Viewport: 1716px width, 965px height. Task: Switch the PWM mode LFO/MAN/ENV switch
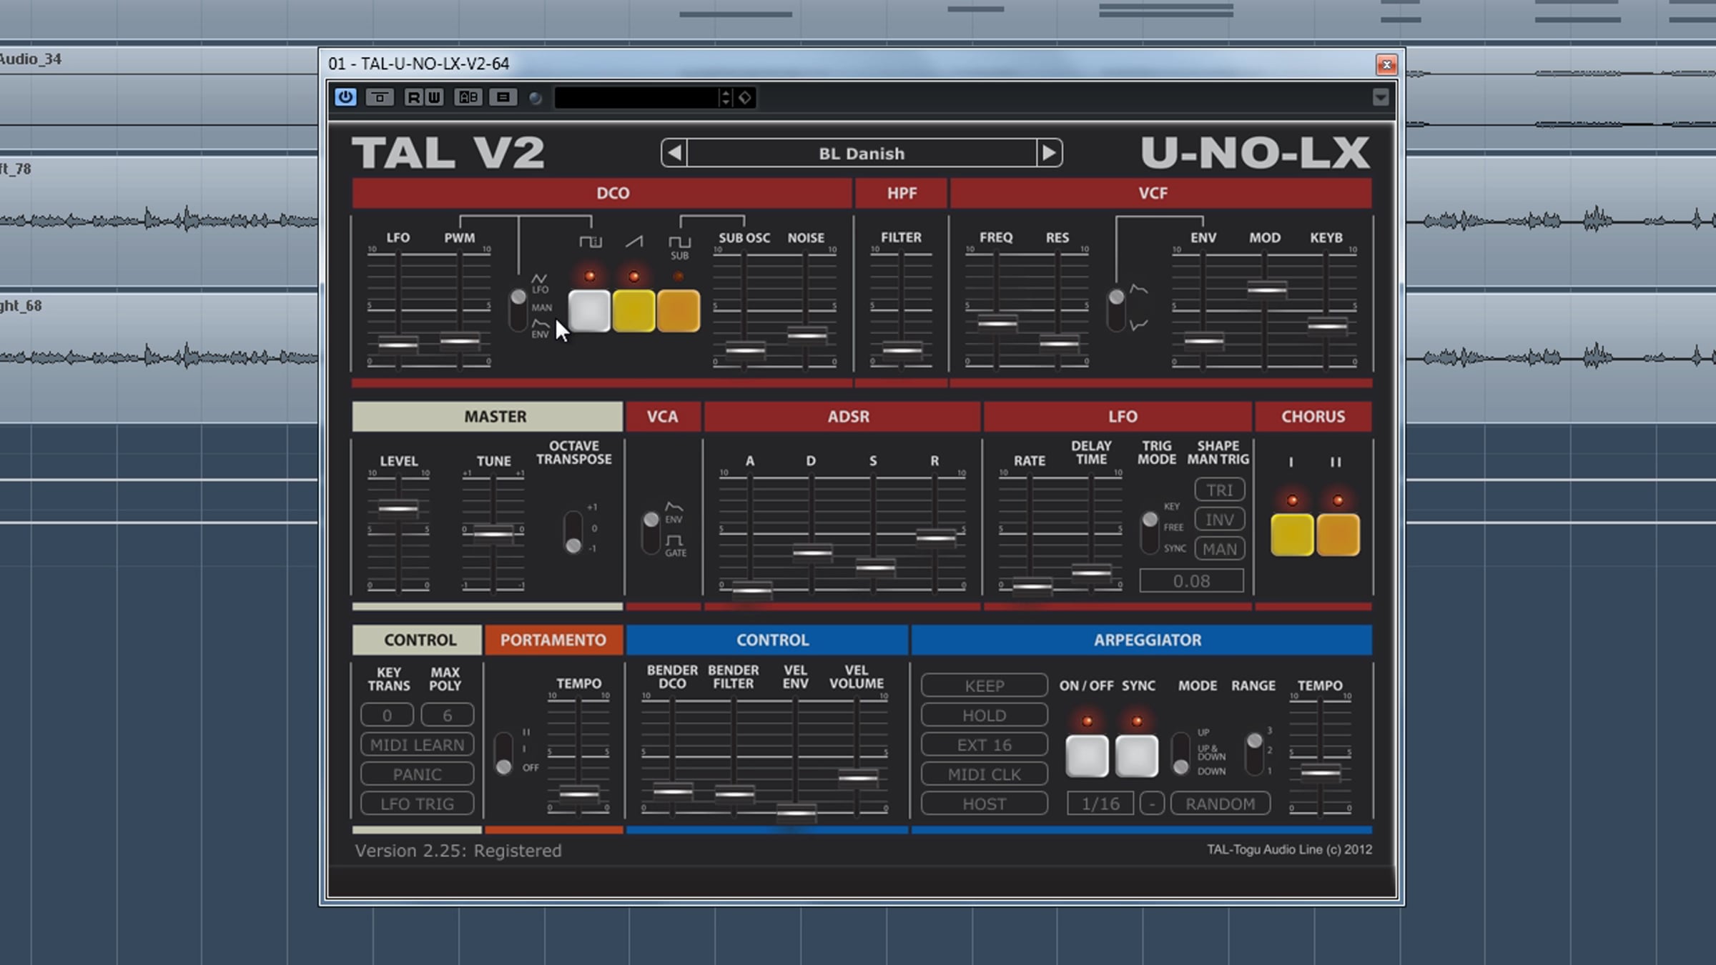click(x=518, y=309)
